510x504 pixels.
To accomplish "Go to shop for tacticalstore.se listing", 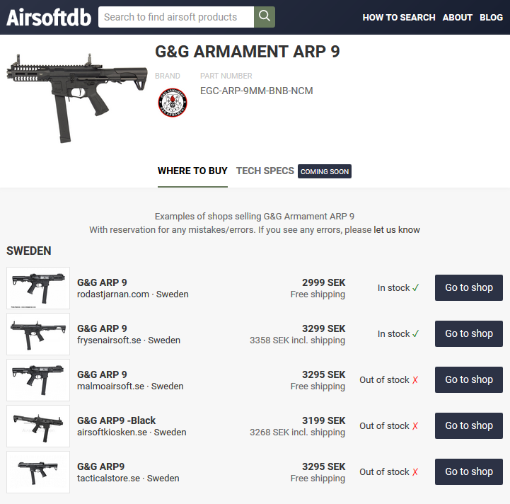I will 469,471.
